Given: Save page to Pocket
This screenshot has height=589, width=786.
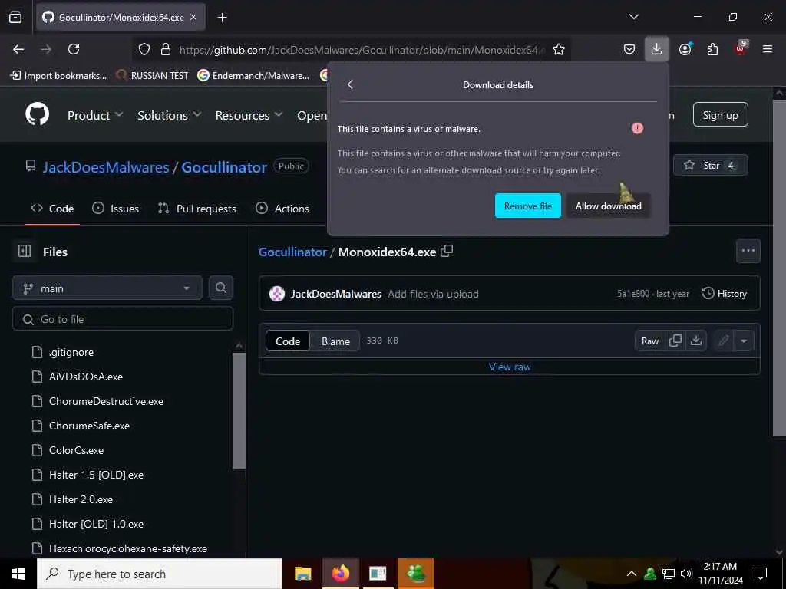Looking at the screenshot, I should (629, 49).
